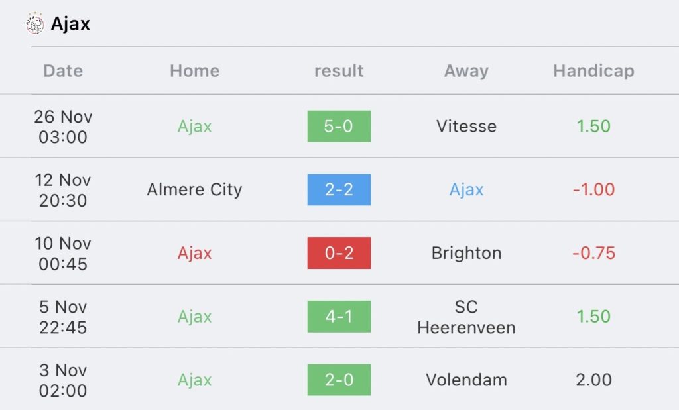Click the Vitesse away team name

tap(466, 127)
